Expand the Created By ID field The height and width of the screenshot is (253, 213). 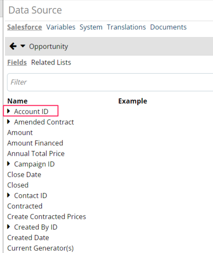9,227
